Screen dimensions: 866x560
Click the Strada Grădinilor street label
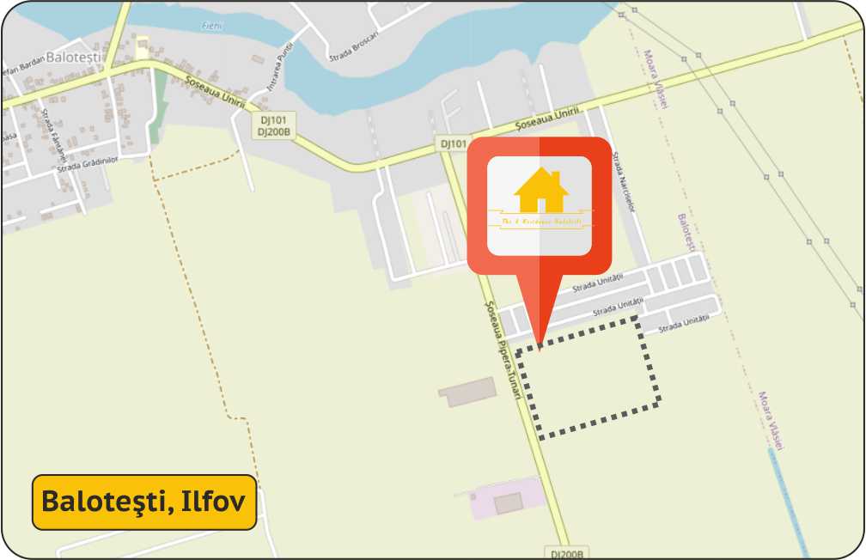(x=88, y=165)
